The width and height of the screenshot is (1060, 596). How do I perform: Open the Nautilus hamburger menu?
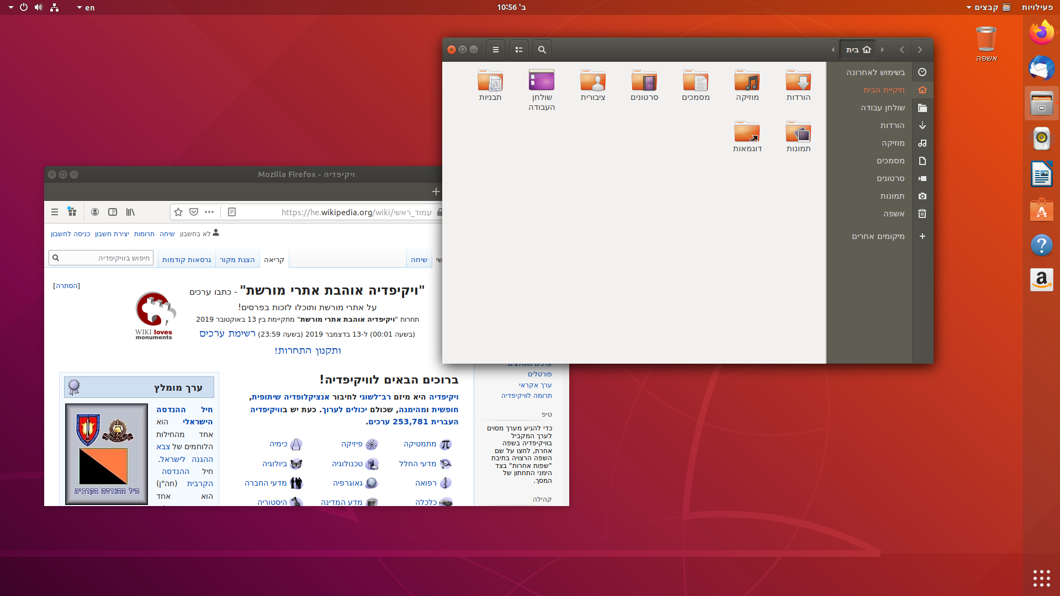point(495,49)
